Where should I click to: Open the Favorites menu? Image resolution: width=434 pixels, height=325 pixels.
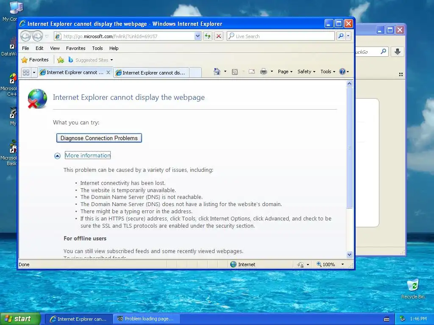tap(75, 48)
